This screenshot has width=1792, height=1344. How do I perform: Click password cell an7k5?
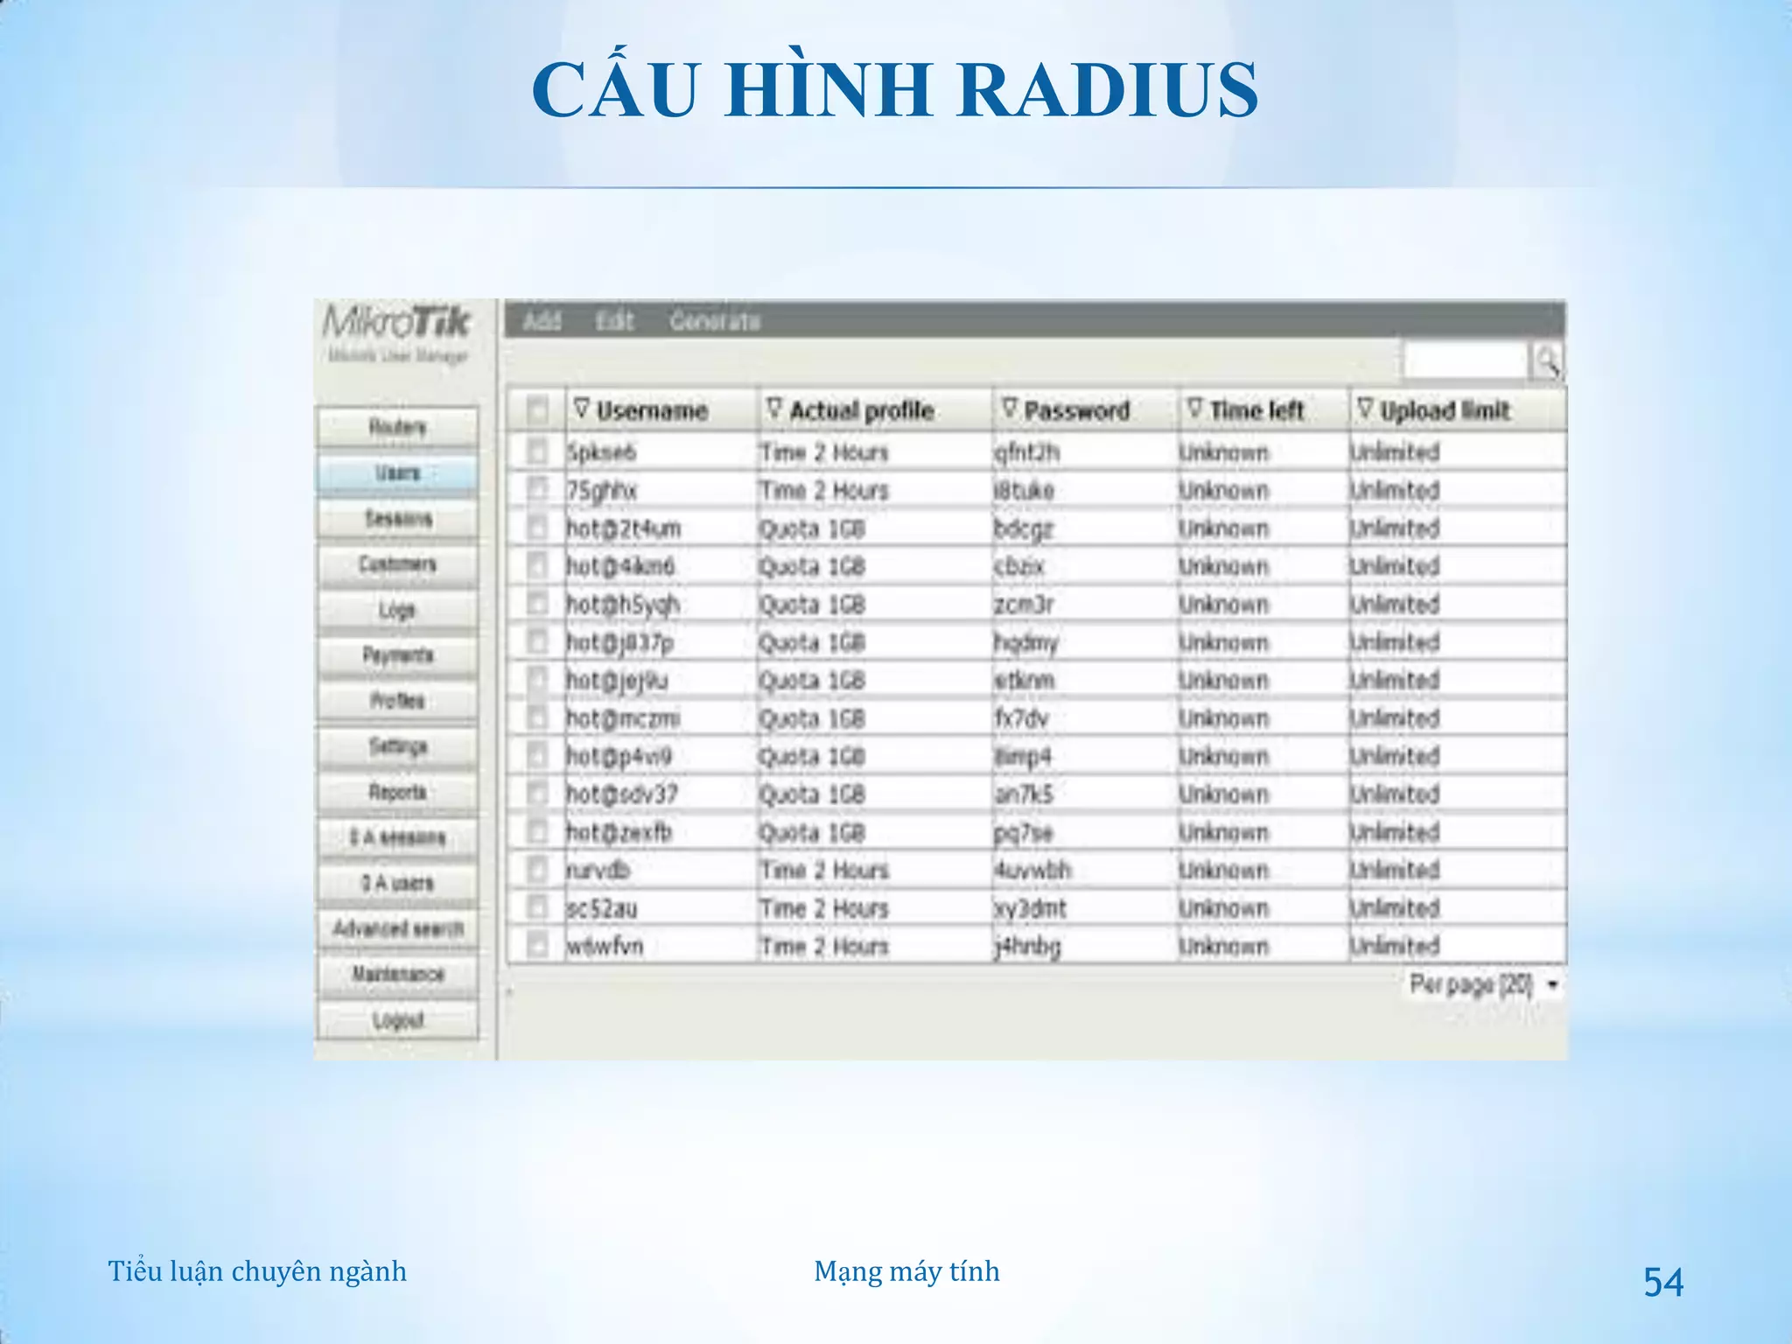click(x=1025, y=794)
